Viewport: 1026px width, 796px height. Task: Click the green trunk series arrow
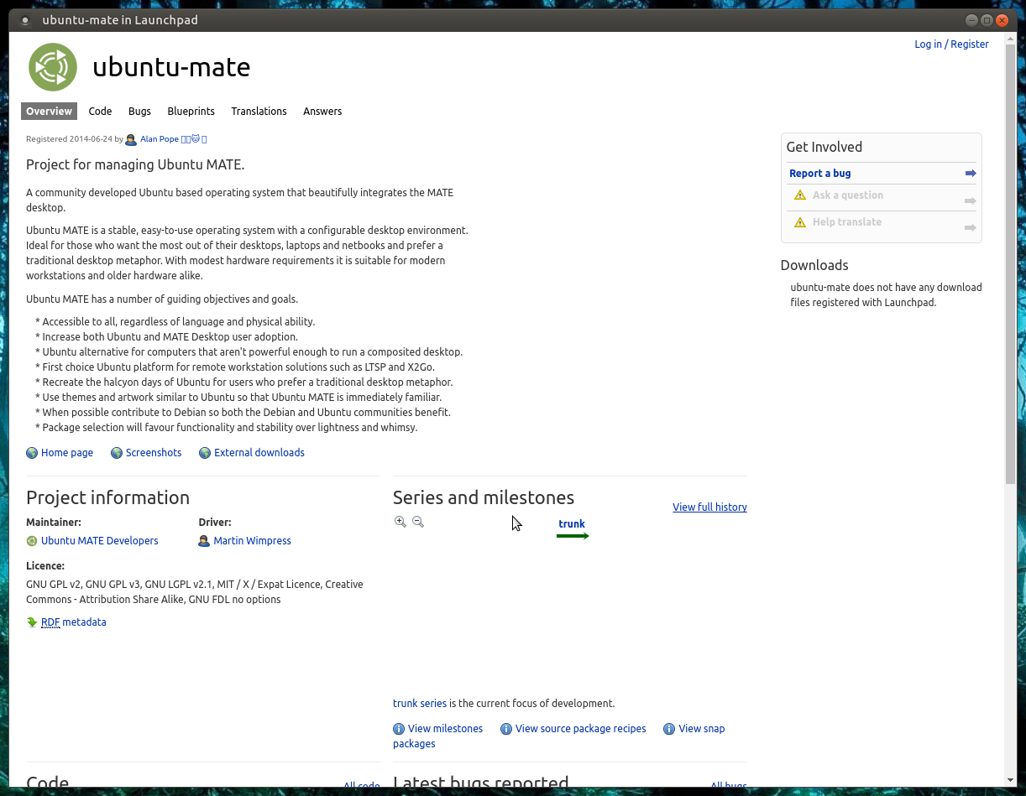pyautogui.click(x=573, y=536)
